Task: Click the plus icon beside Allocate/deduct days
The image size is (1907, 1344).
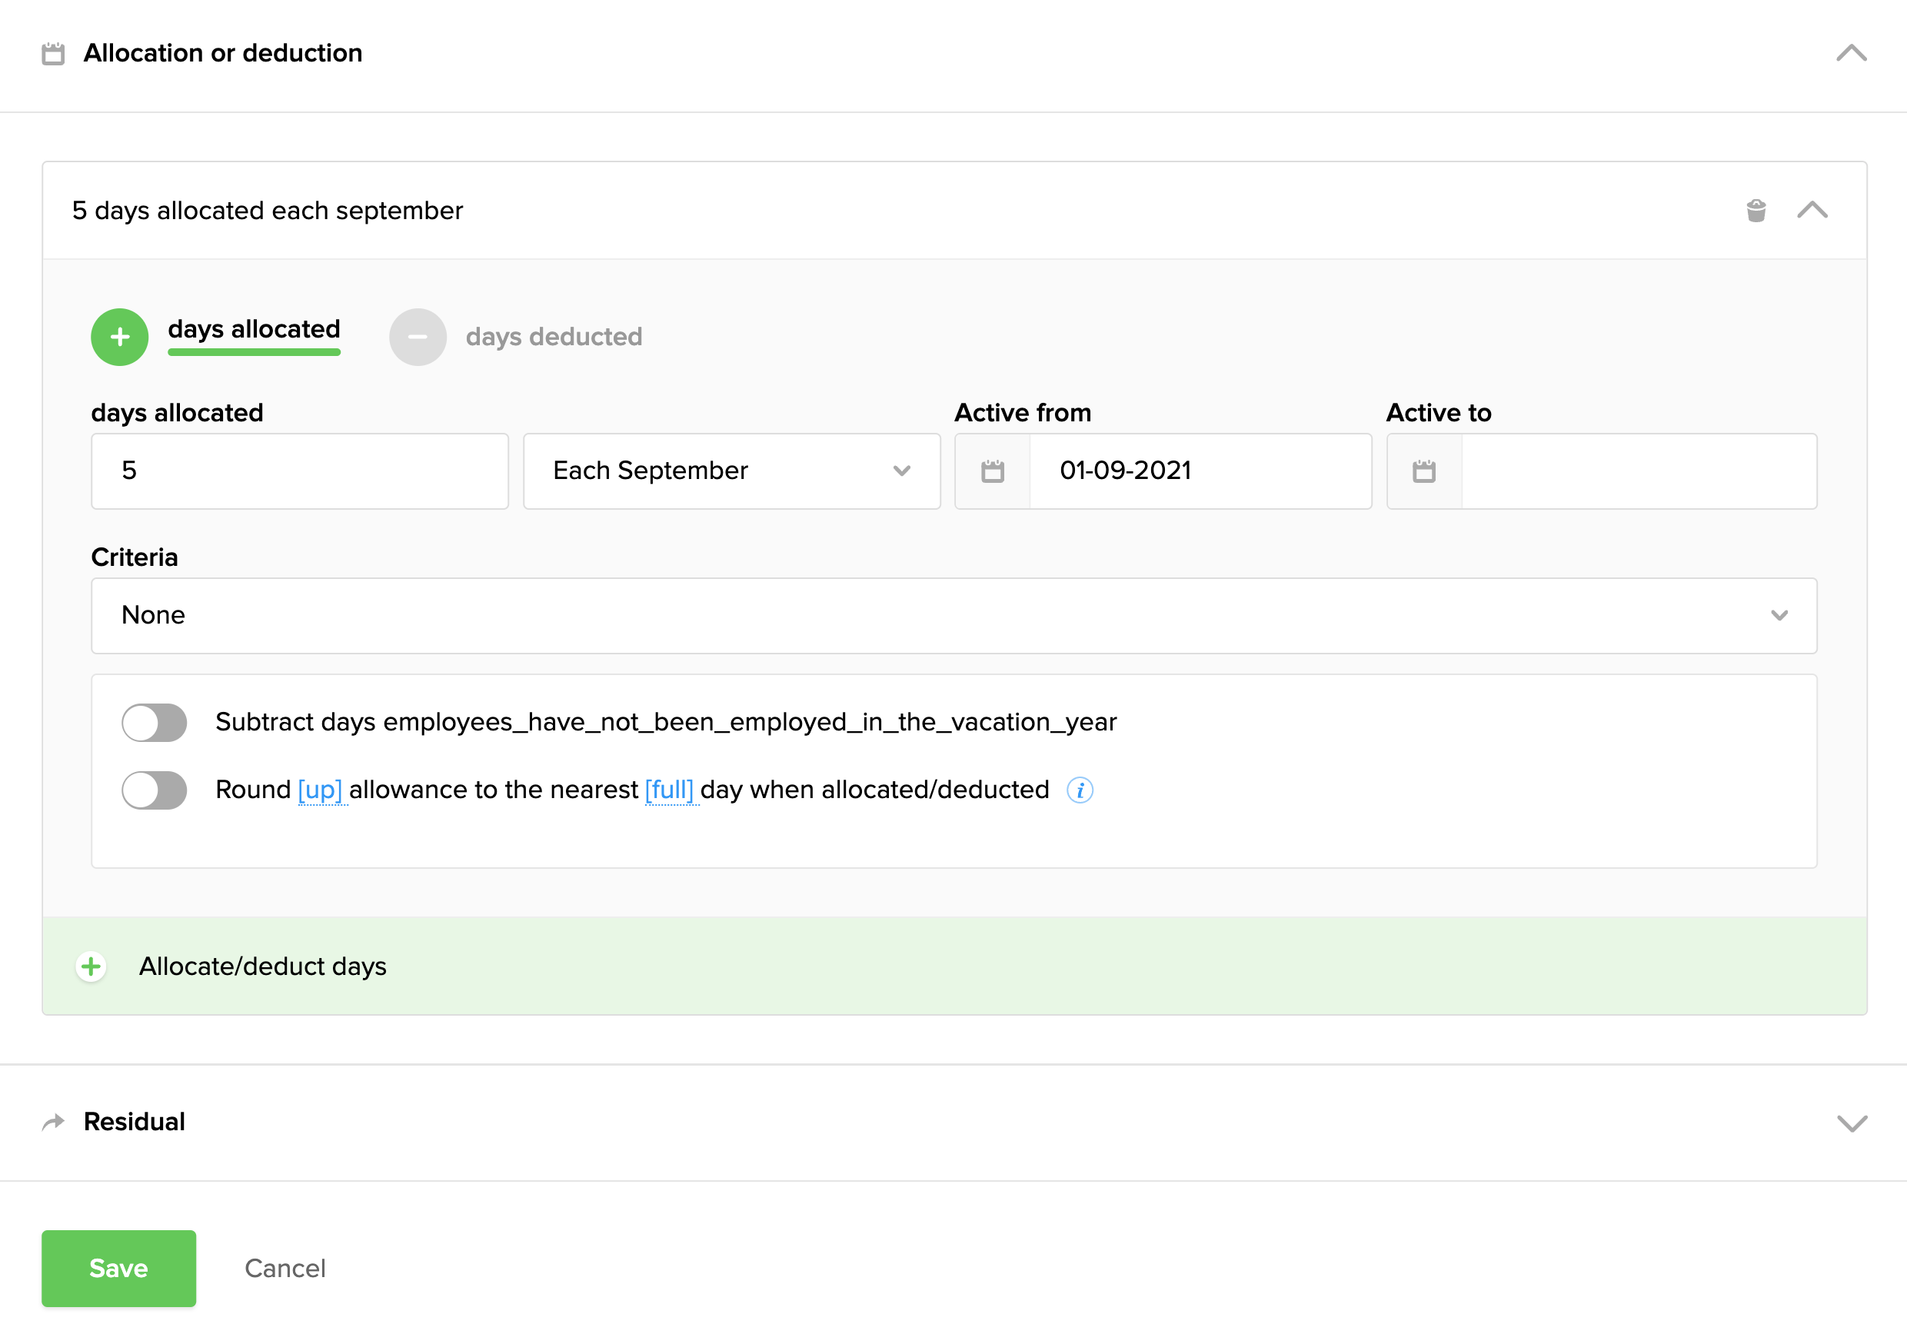Action: [x=92, y=966]
